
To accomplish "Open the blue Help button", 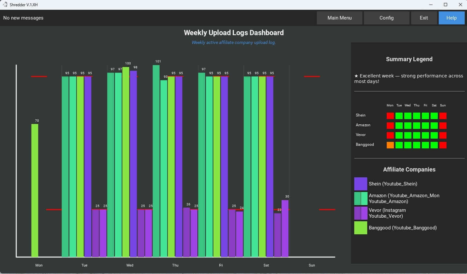I will pyautogui.click(x=451, y=18).
